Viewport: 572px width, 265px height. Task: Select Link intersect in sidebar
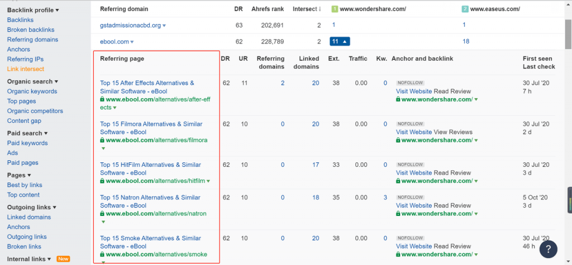(x=26, y=69)
